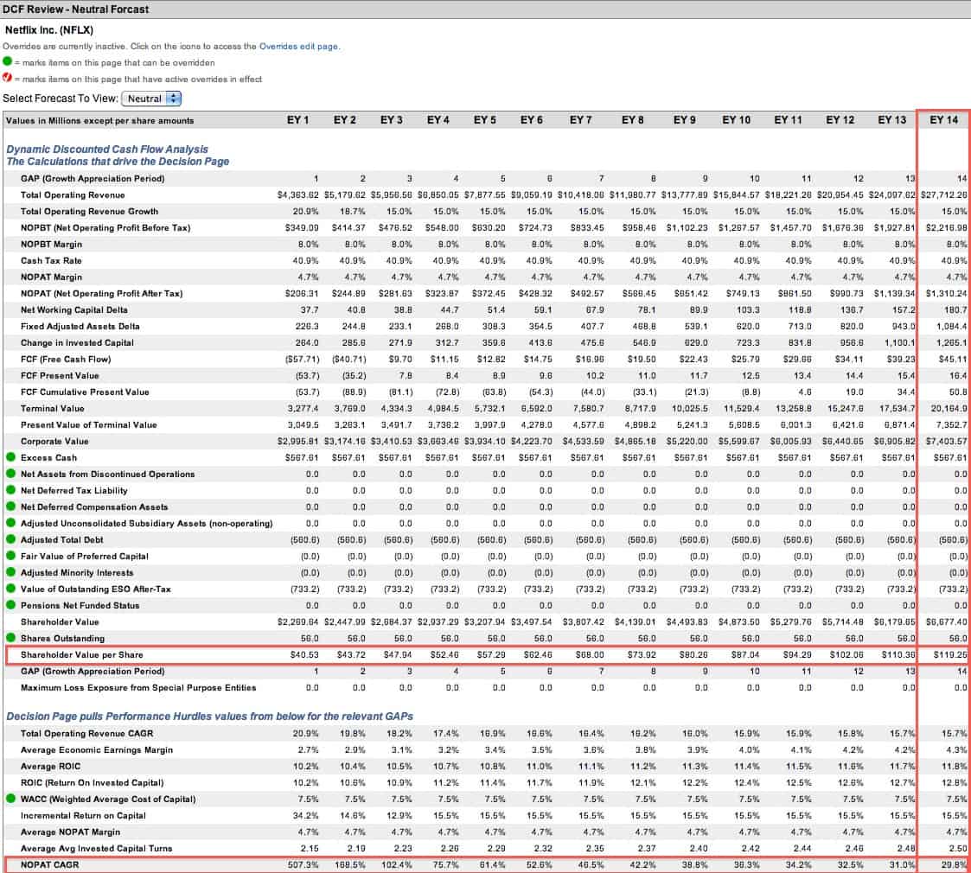Viewport: 971px width, 873px height.
Task: Click the Netflix Inc. (NFLX) title
Action: [x=49, y=29]
